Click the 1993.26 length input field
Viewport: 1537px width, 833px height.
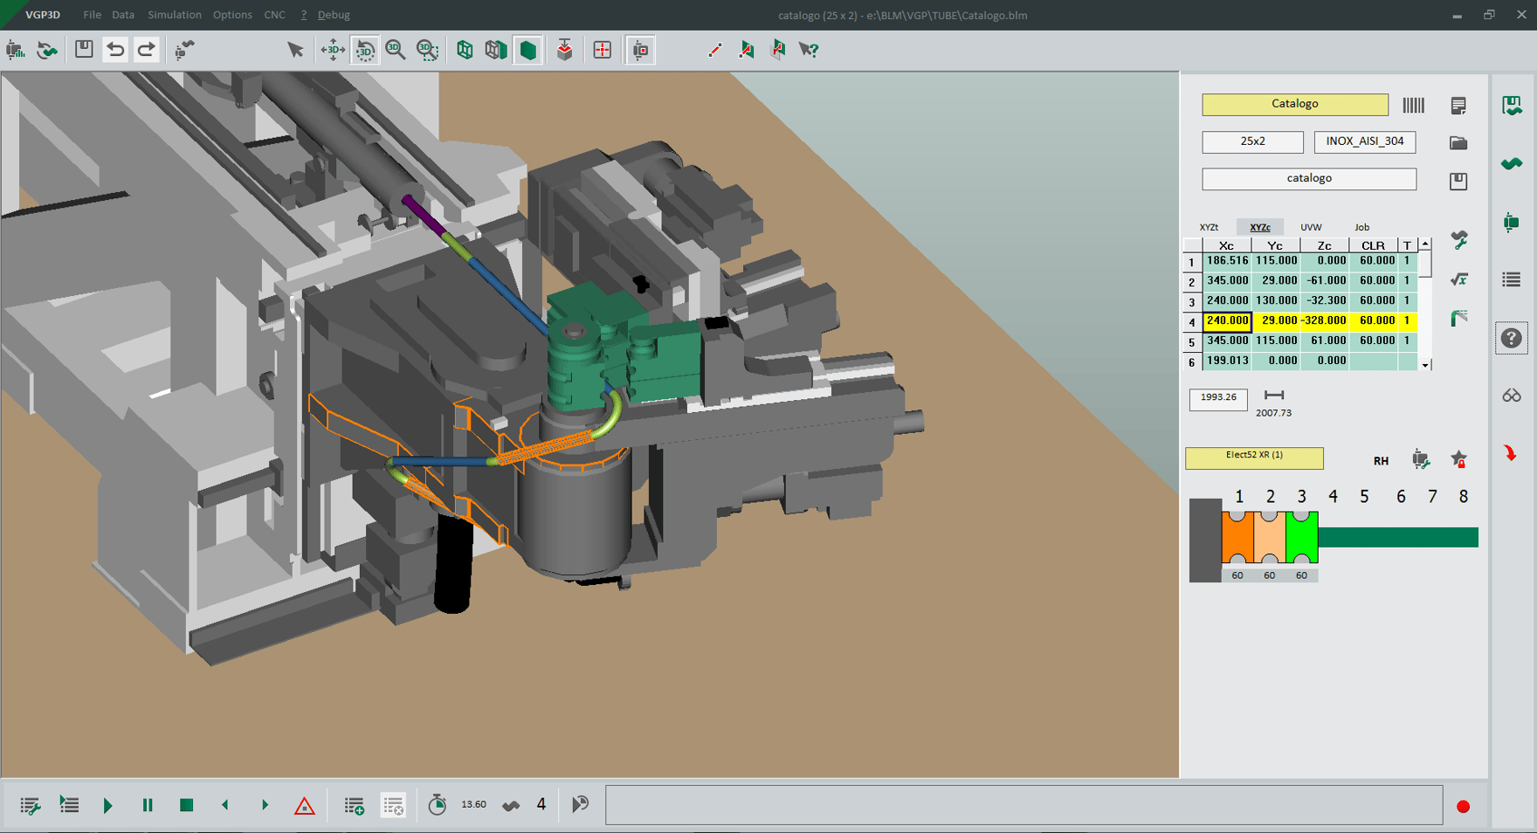(1218, 398)
